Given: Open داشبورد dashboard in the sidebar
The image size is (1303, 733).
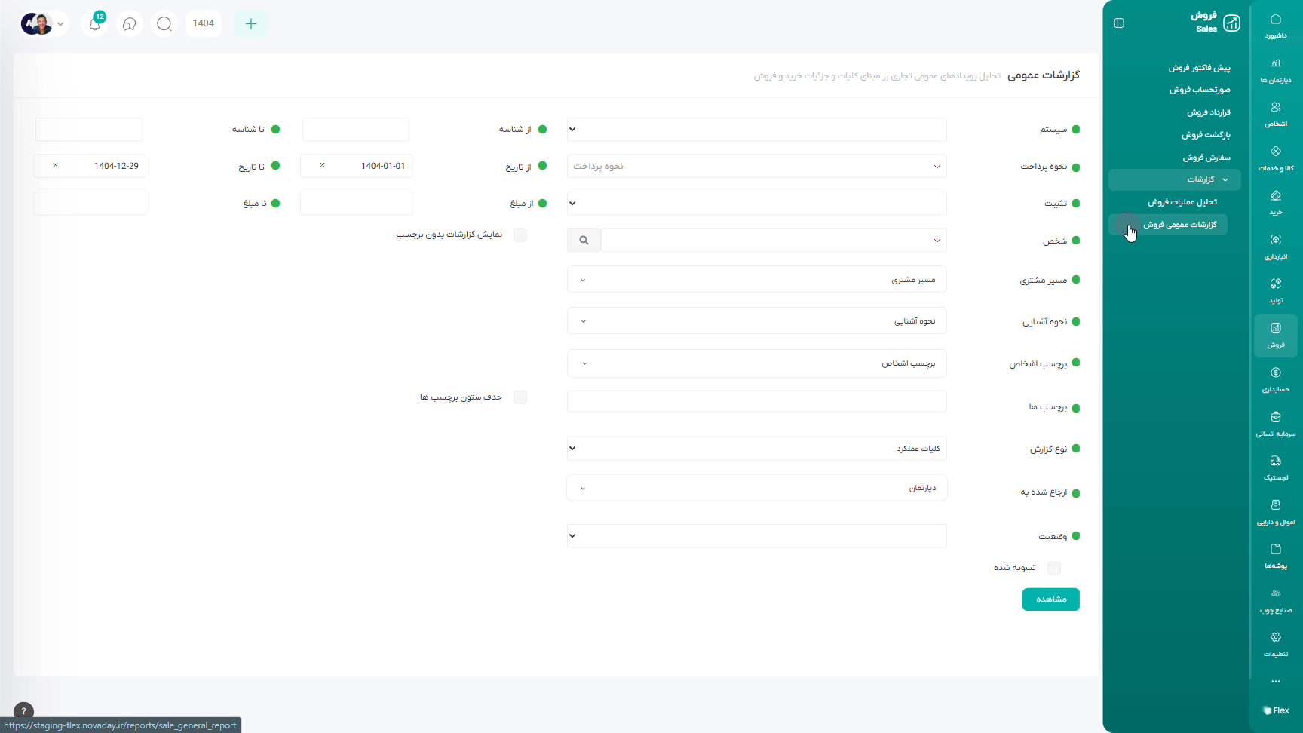Looking at the screenshot, I should tap(1275, 26).
